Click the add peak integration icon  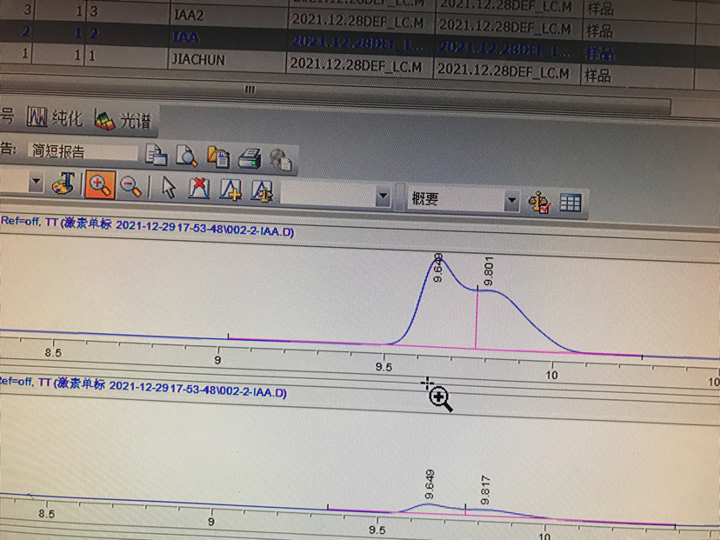coord(230,190)
